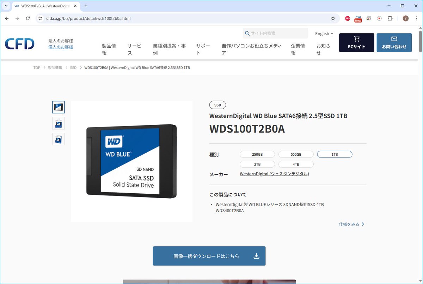
Task: Click the CFD logo in the header
Action: (x=20, y=44)
